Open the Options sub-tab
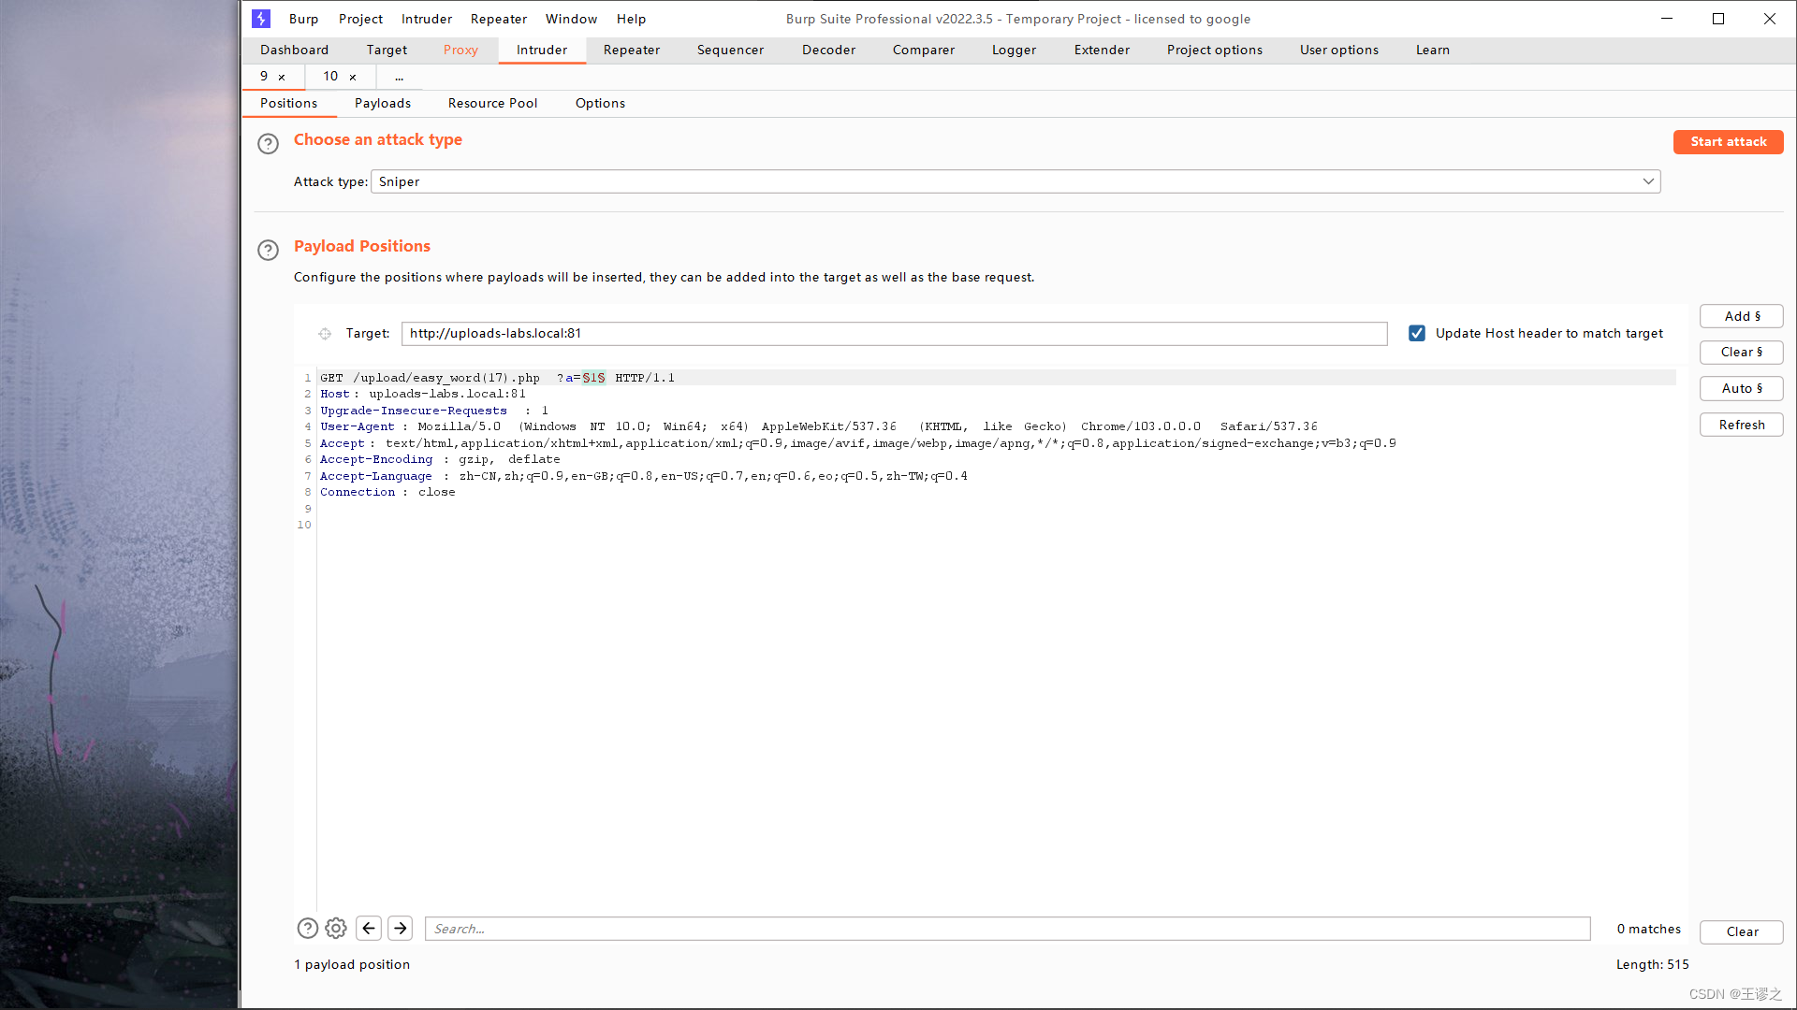This screenshot has height=1010, width=1797. point(600,103)
